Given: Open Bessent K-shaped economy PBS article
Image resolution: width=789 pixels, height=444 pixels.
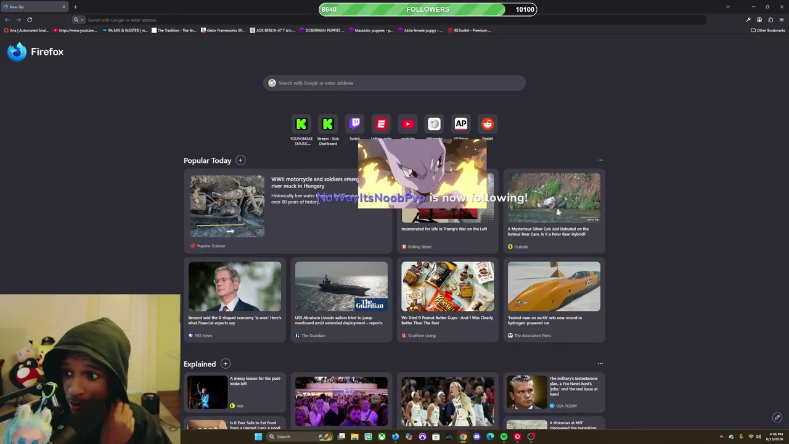Looking at the screenshot, I should coord(235,300).
